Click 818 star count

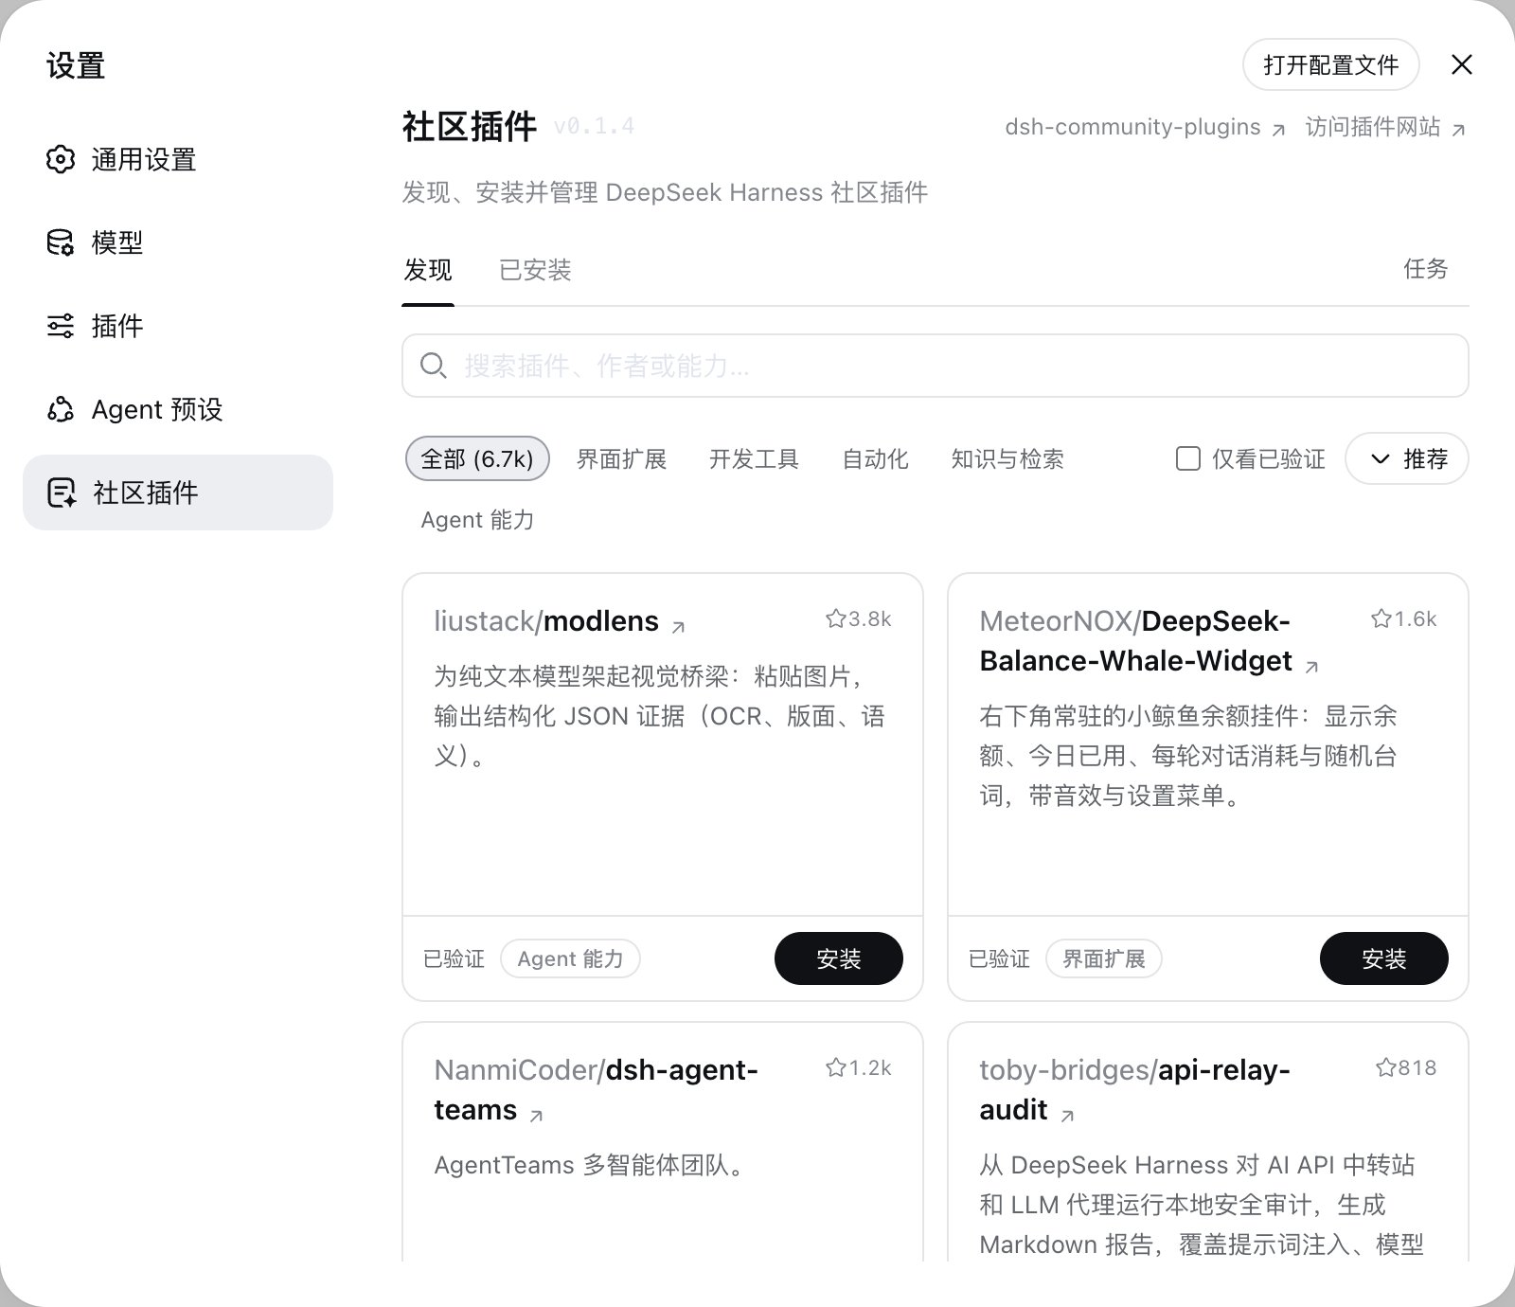click(1417, 1067)
